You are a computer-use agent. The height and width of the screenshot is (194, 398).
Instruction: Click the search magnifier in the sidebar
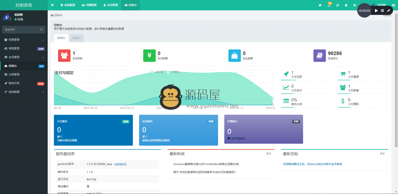coord(41,30)
